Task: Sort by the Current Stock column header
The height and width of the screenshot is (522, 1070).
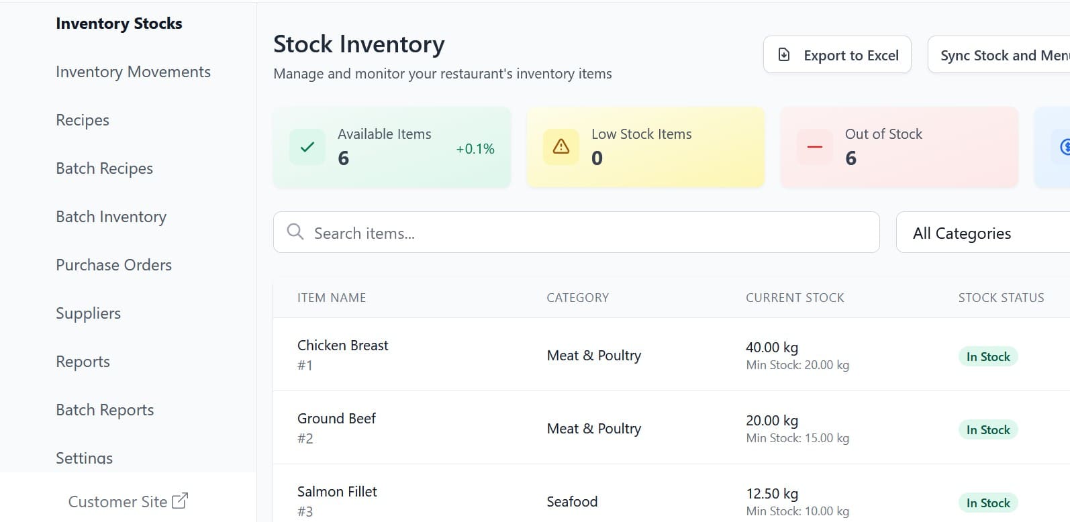Action: click(x=795, y=298)
